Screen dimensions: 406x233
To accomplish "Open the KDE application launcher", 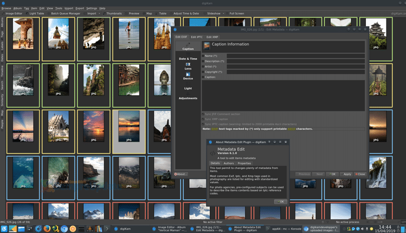I will tap(4, 229).
